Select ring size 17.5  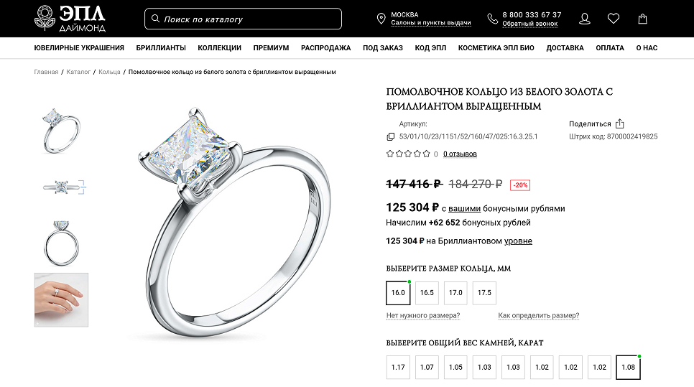tap(484, 293)
